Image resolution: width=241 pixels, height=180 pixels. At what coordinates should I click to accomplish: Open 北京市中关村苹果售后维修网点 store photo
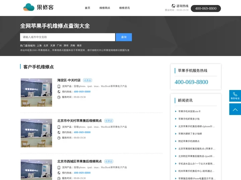pos(36,133)
